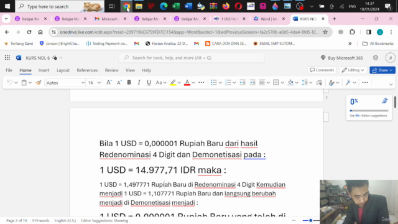398x224 pixels.
Task: Click the zoom slider handle
Action: 310,220
